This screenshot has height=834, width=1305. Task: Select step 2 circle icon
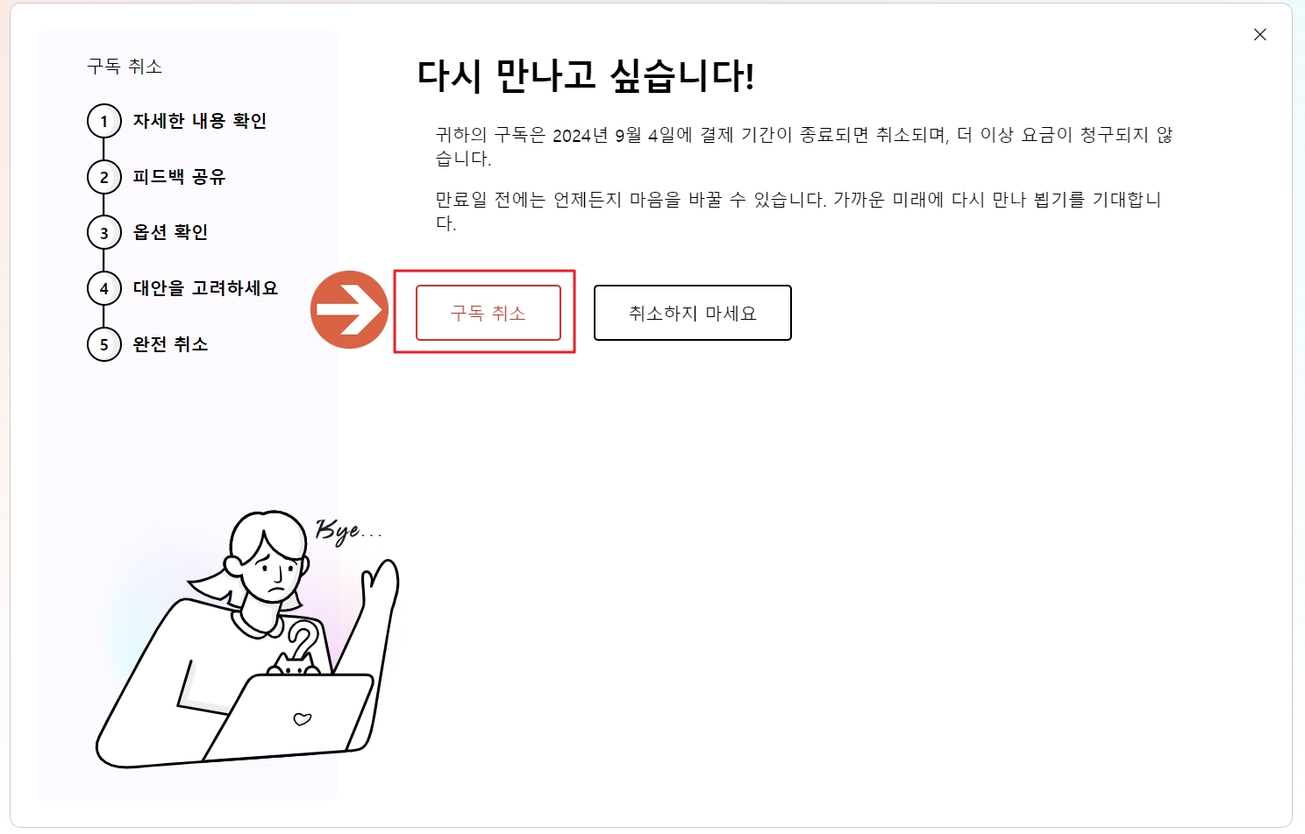click(x=104, y=177)
